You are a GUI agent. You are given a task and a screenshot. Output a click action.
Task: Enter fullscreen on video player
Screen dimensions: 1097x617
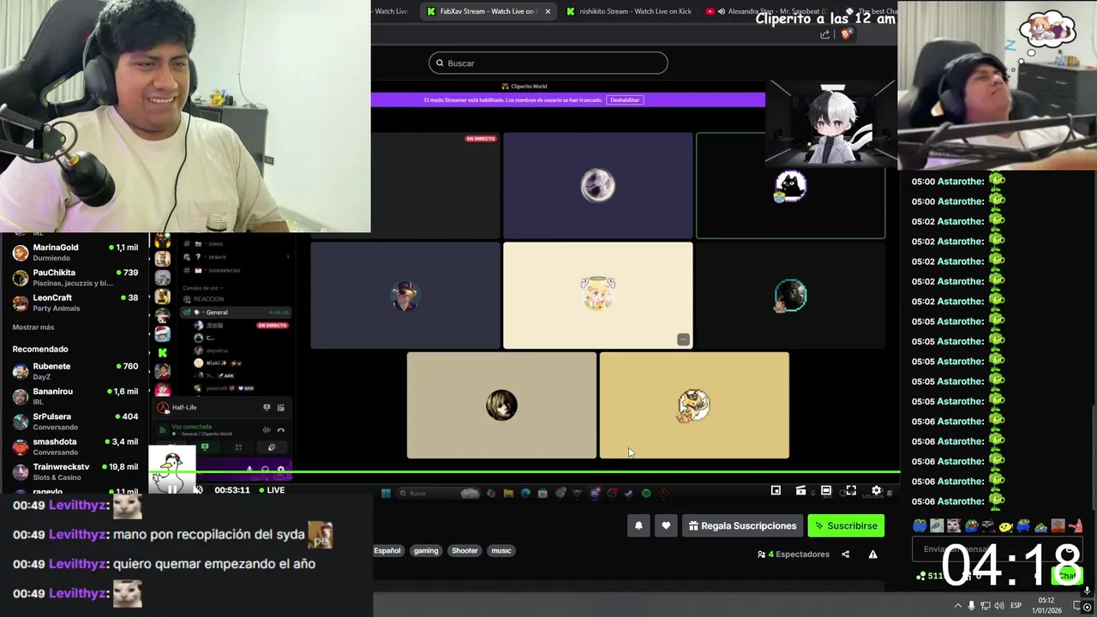click(851, 490)
